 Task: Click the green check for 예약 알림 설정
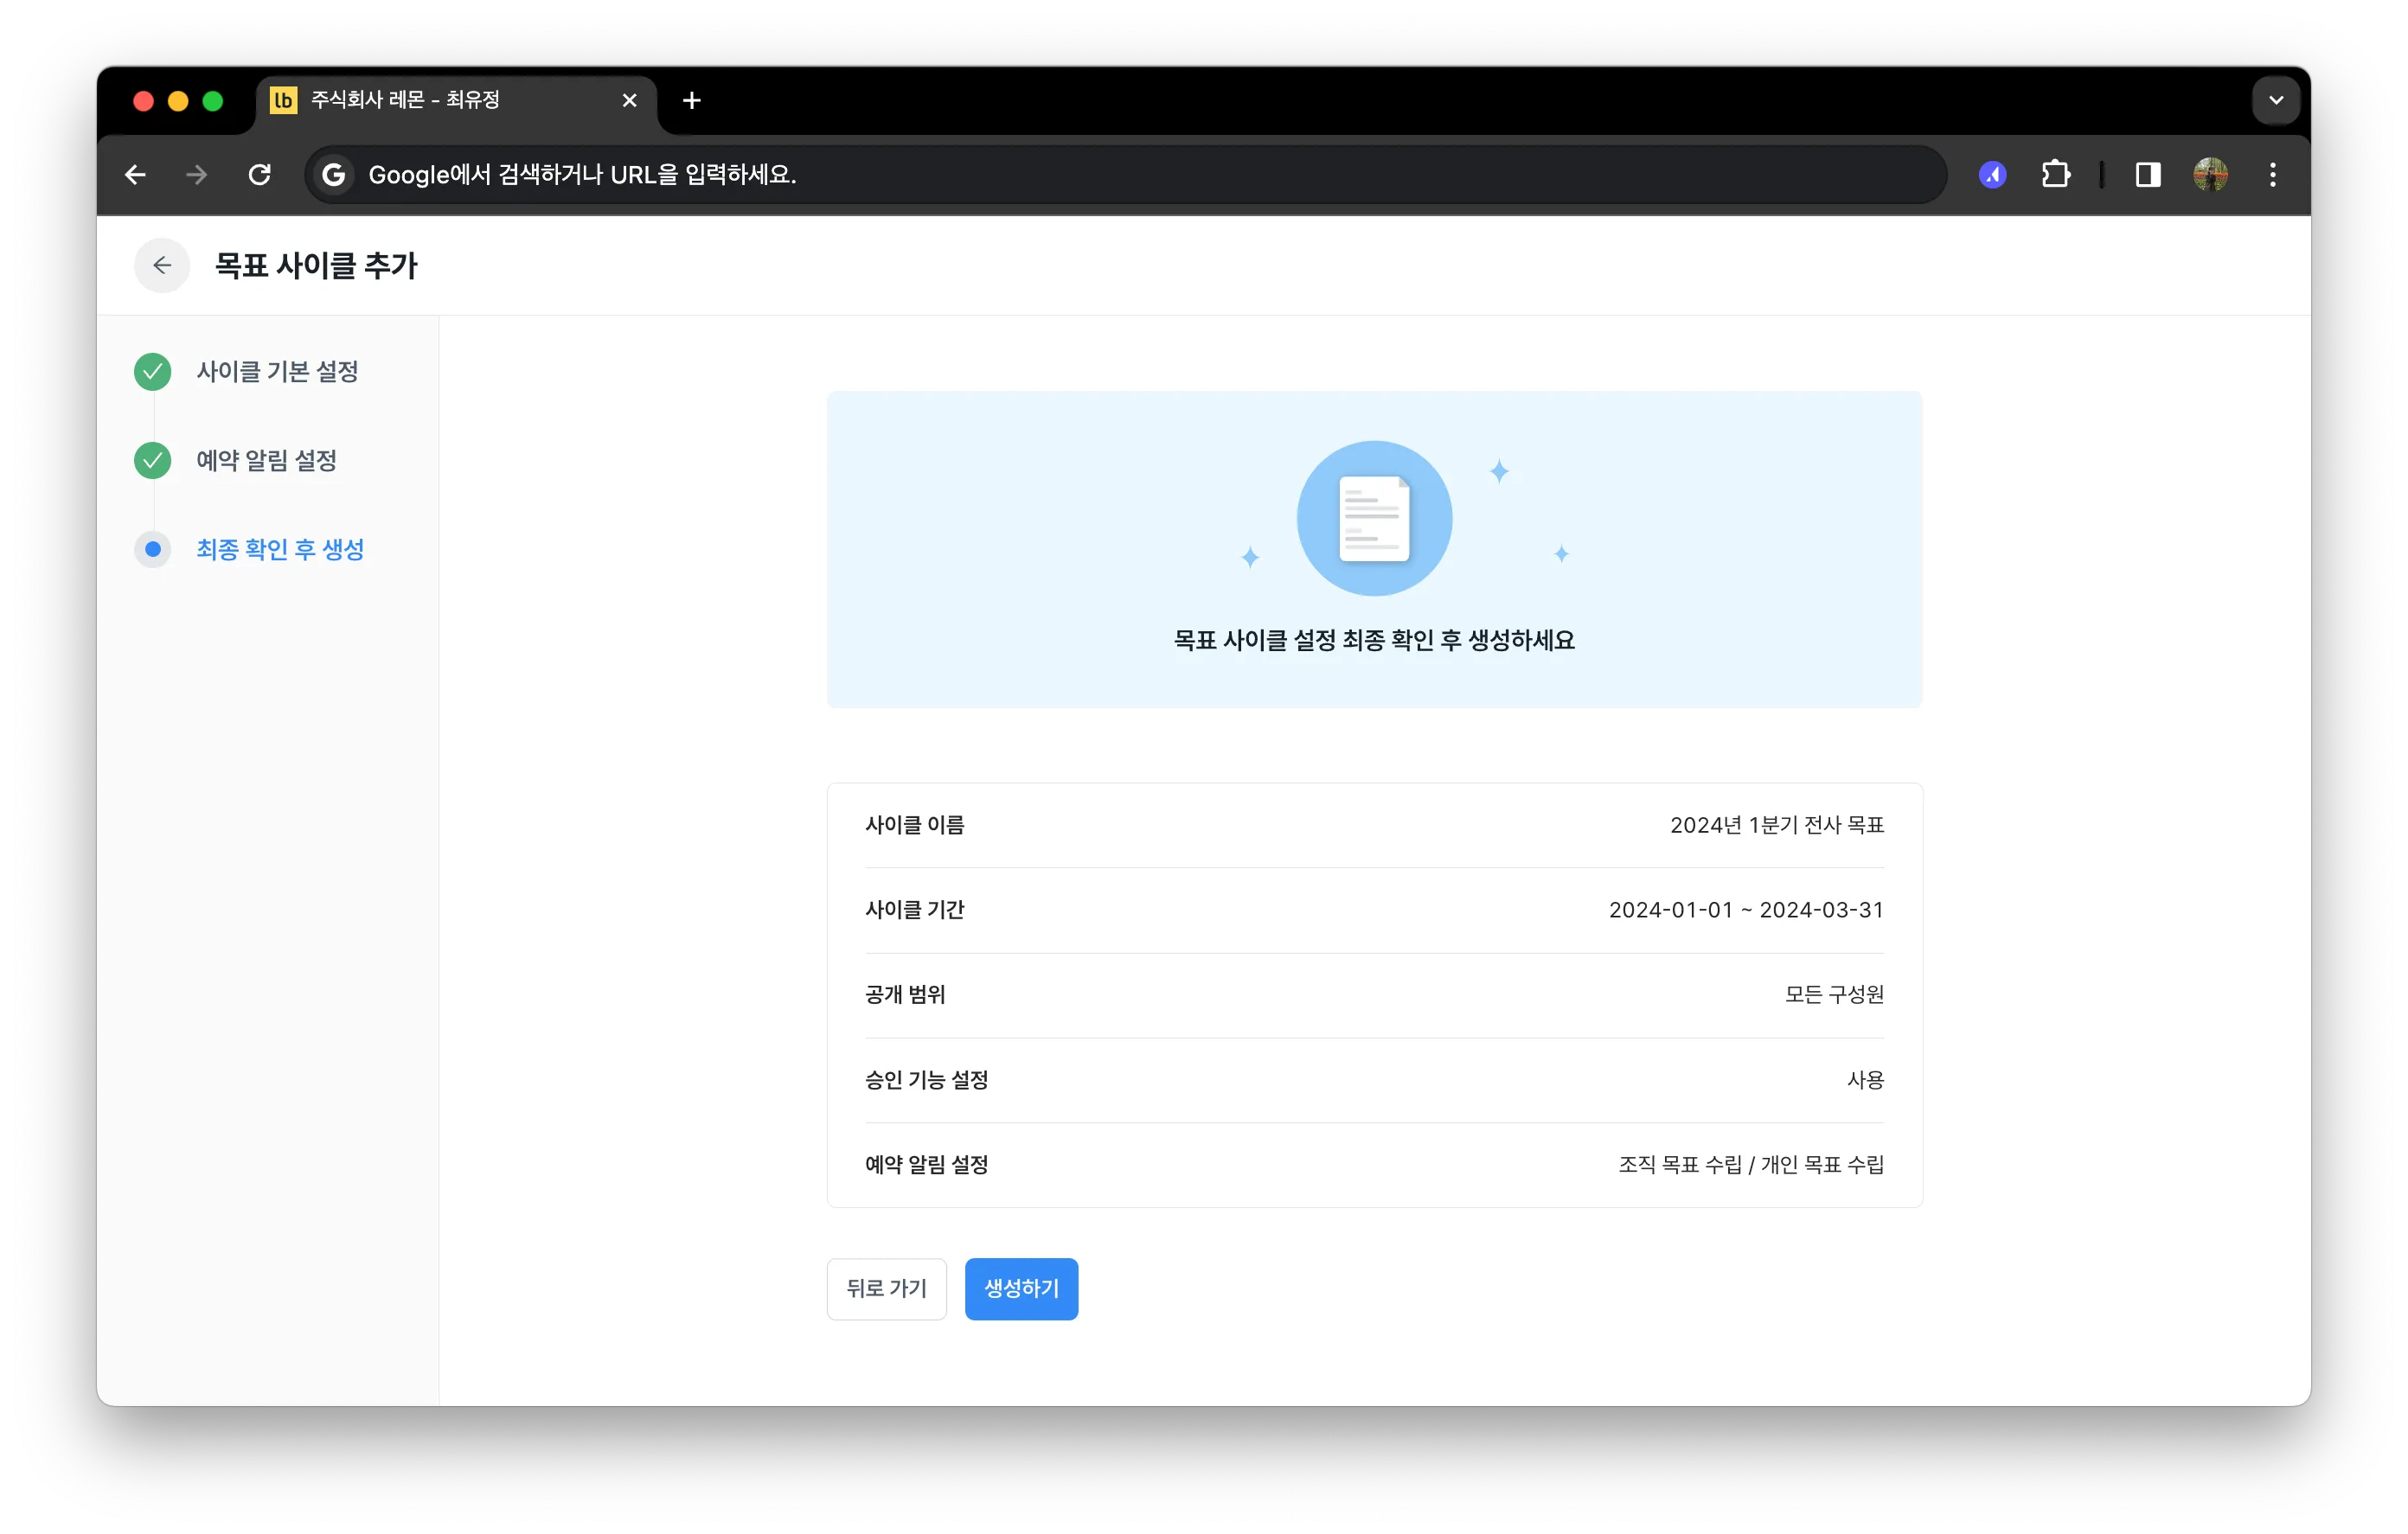(x=153, y=461)
